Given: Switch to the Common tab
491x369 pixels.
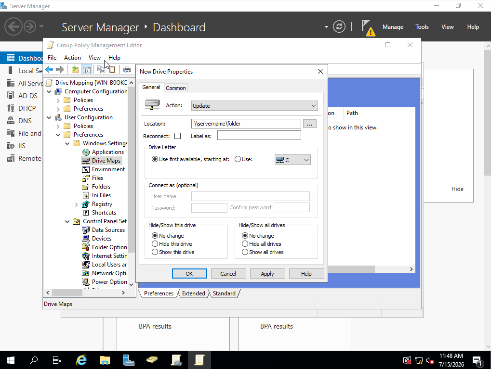Looking at the screenshot, I should [x=176, y=88].
